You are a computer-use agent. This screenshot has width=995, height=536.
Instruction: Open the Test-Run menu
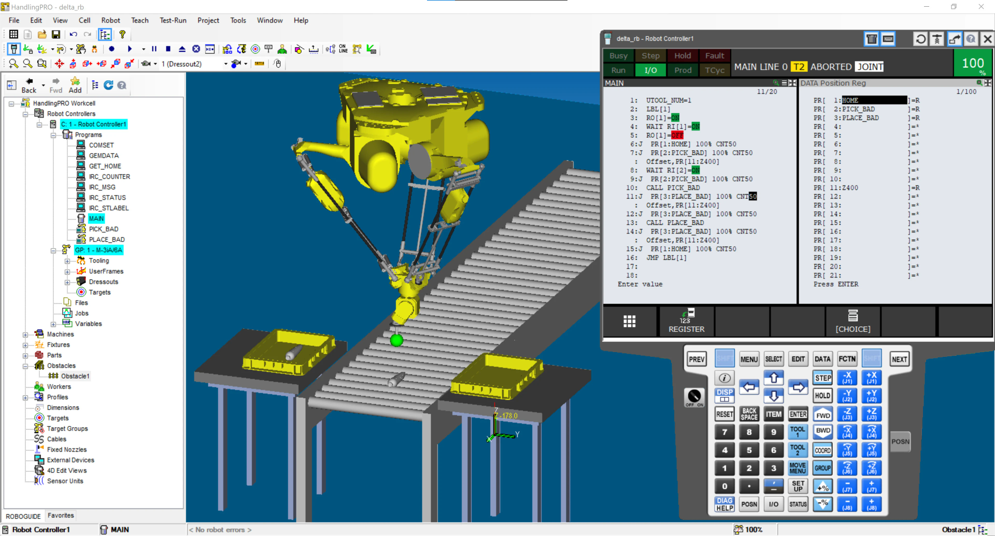coord(173,20)
